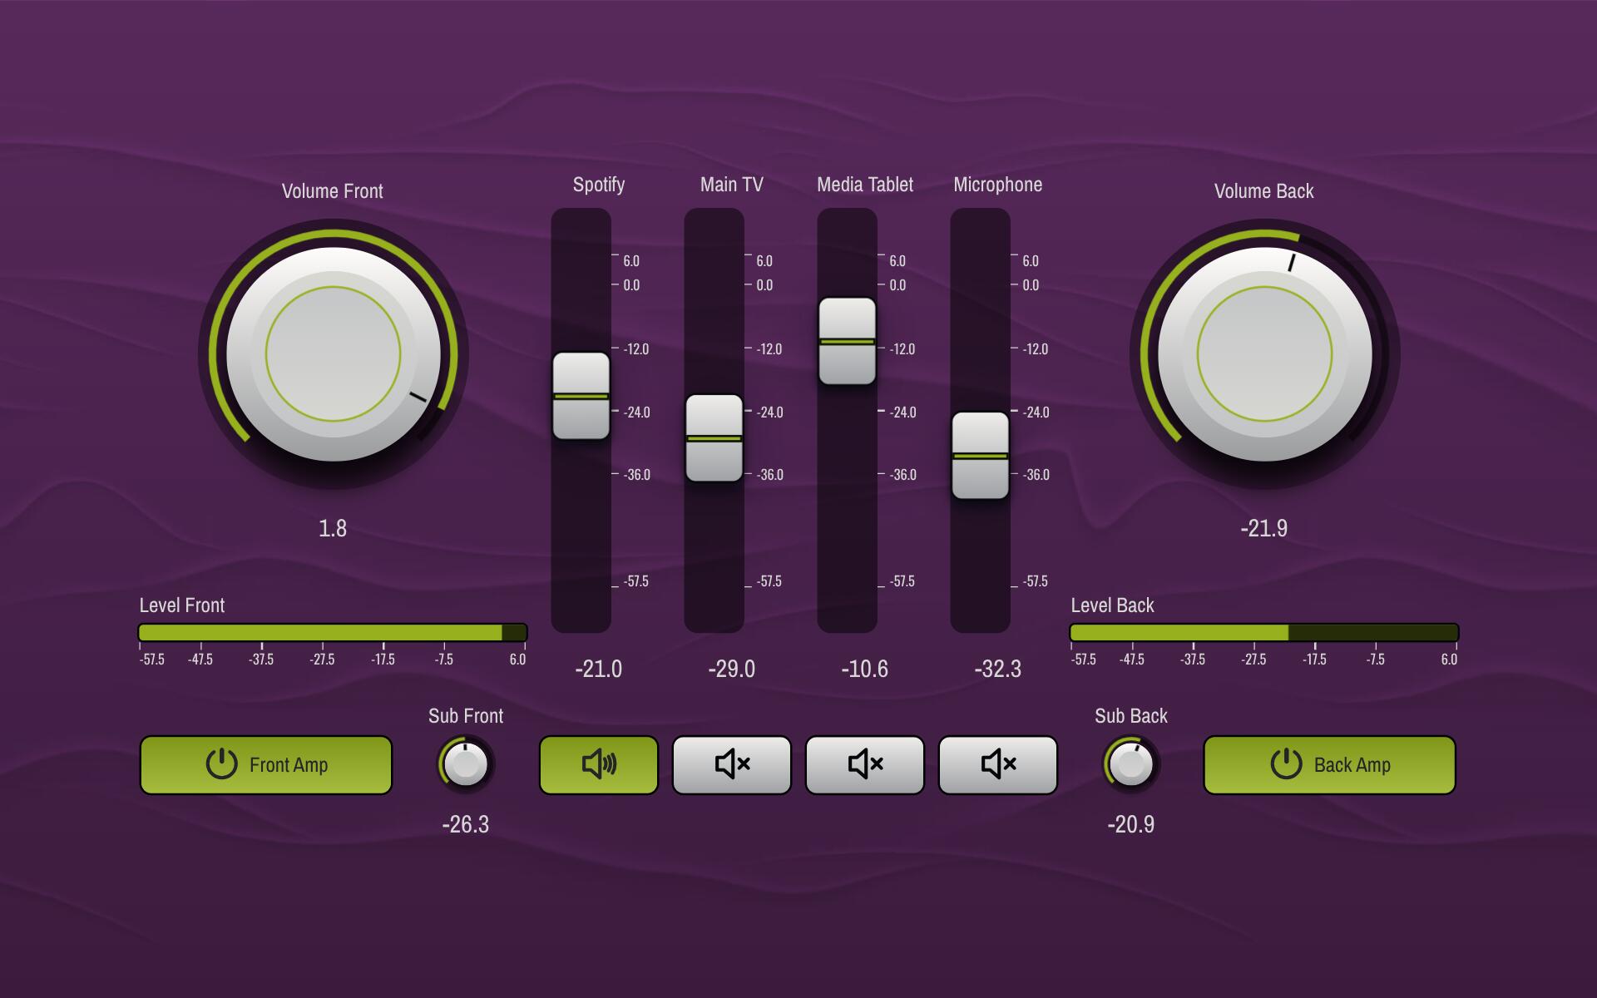This screenshot has height=998, width=1597.
Task: Click the Level Front meter bar
Action: click(x=333, y=633)
